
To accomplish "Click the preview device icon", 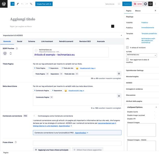I will 119,4.
